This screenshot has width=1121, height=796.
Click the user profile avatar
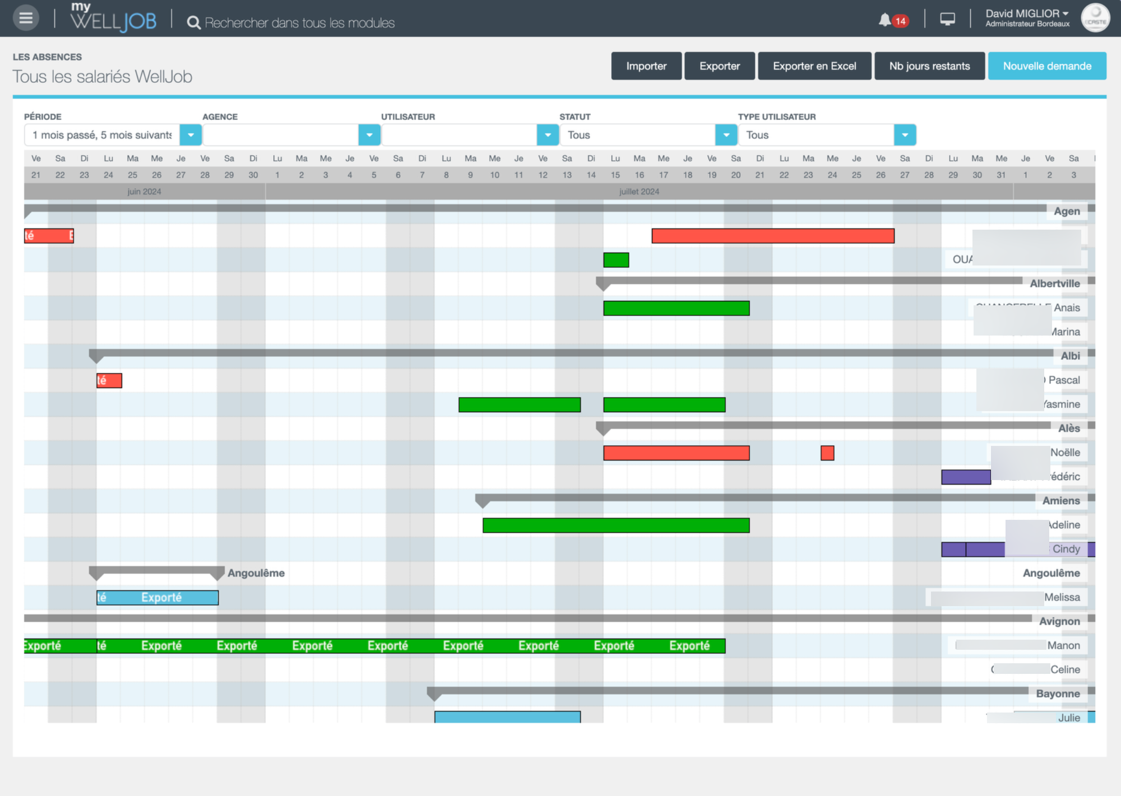click(1095, 18)
